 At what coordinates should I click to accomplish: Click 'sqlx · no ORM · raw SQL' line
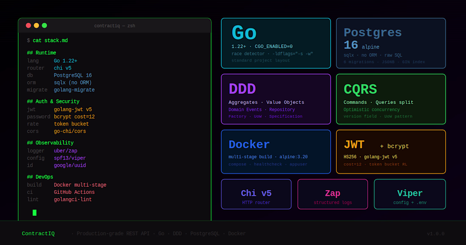(373, 55)
